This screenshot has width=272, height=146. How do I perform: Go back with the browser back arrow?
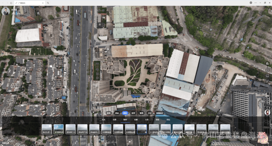3,3
